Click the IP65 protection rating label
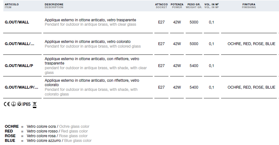The height and width of the screenshot is (145, 279). click(26, 104)
